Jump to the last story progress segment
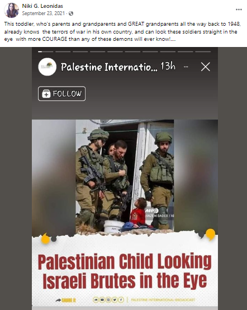 pos(203,51)
